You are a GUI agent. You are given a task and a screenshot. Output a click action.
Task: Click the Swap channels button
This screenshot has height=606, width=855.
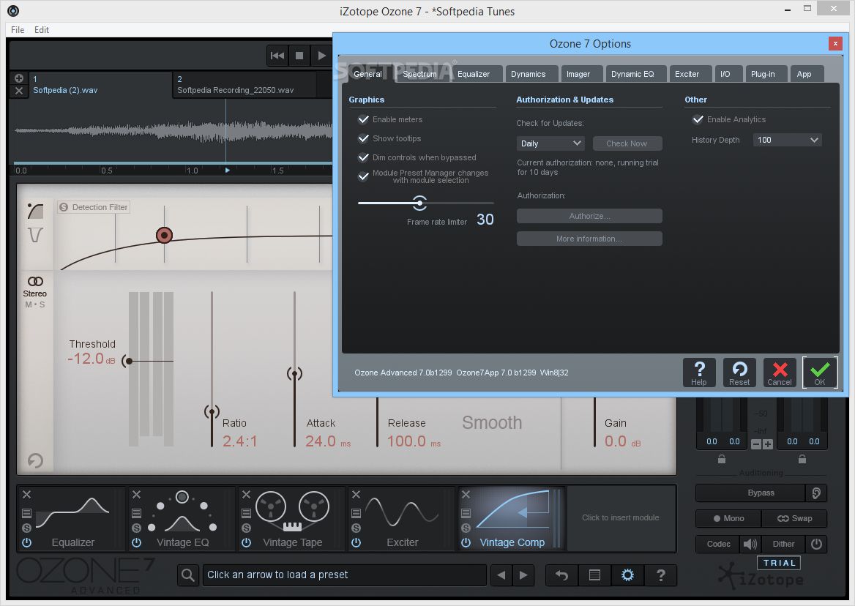point(794,518)
